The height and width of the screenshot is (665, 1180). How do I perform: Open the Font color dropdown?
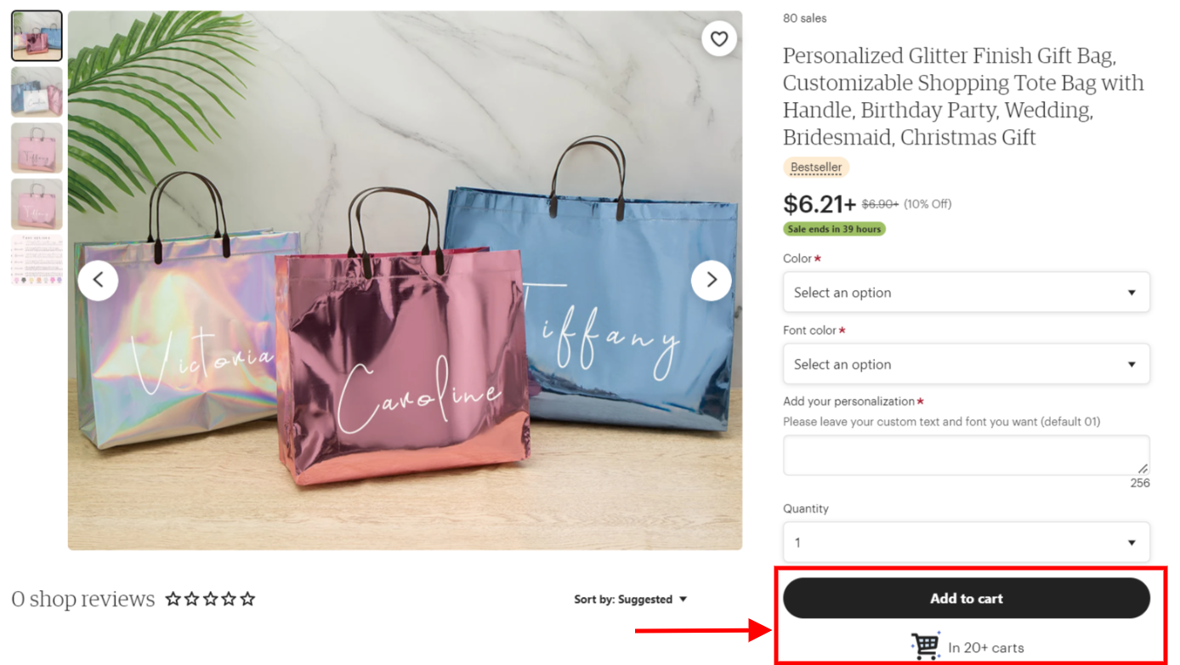click(x=967, y=364)
